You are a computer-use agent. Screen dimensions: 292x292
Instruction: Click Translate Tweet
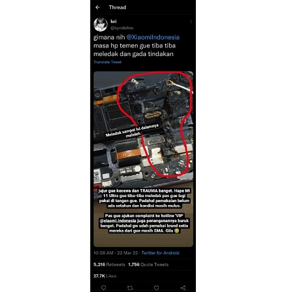click(x=108, y=62)
